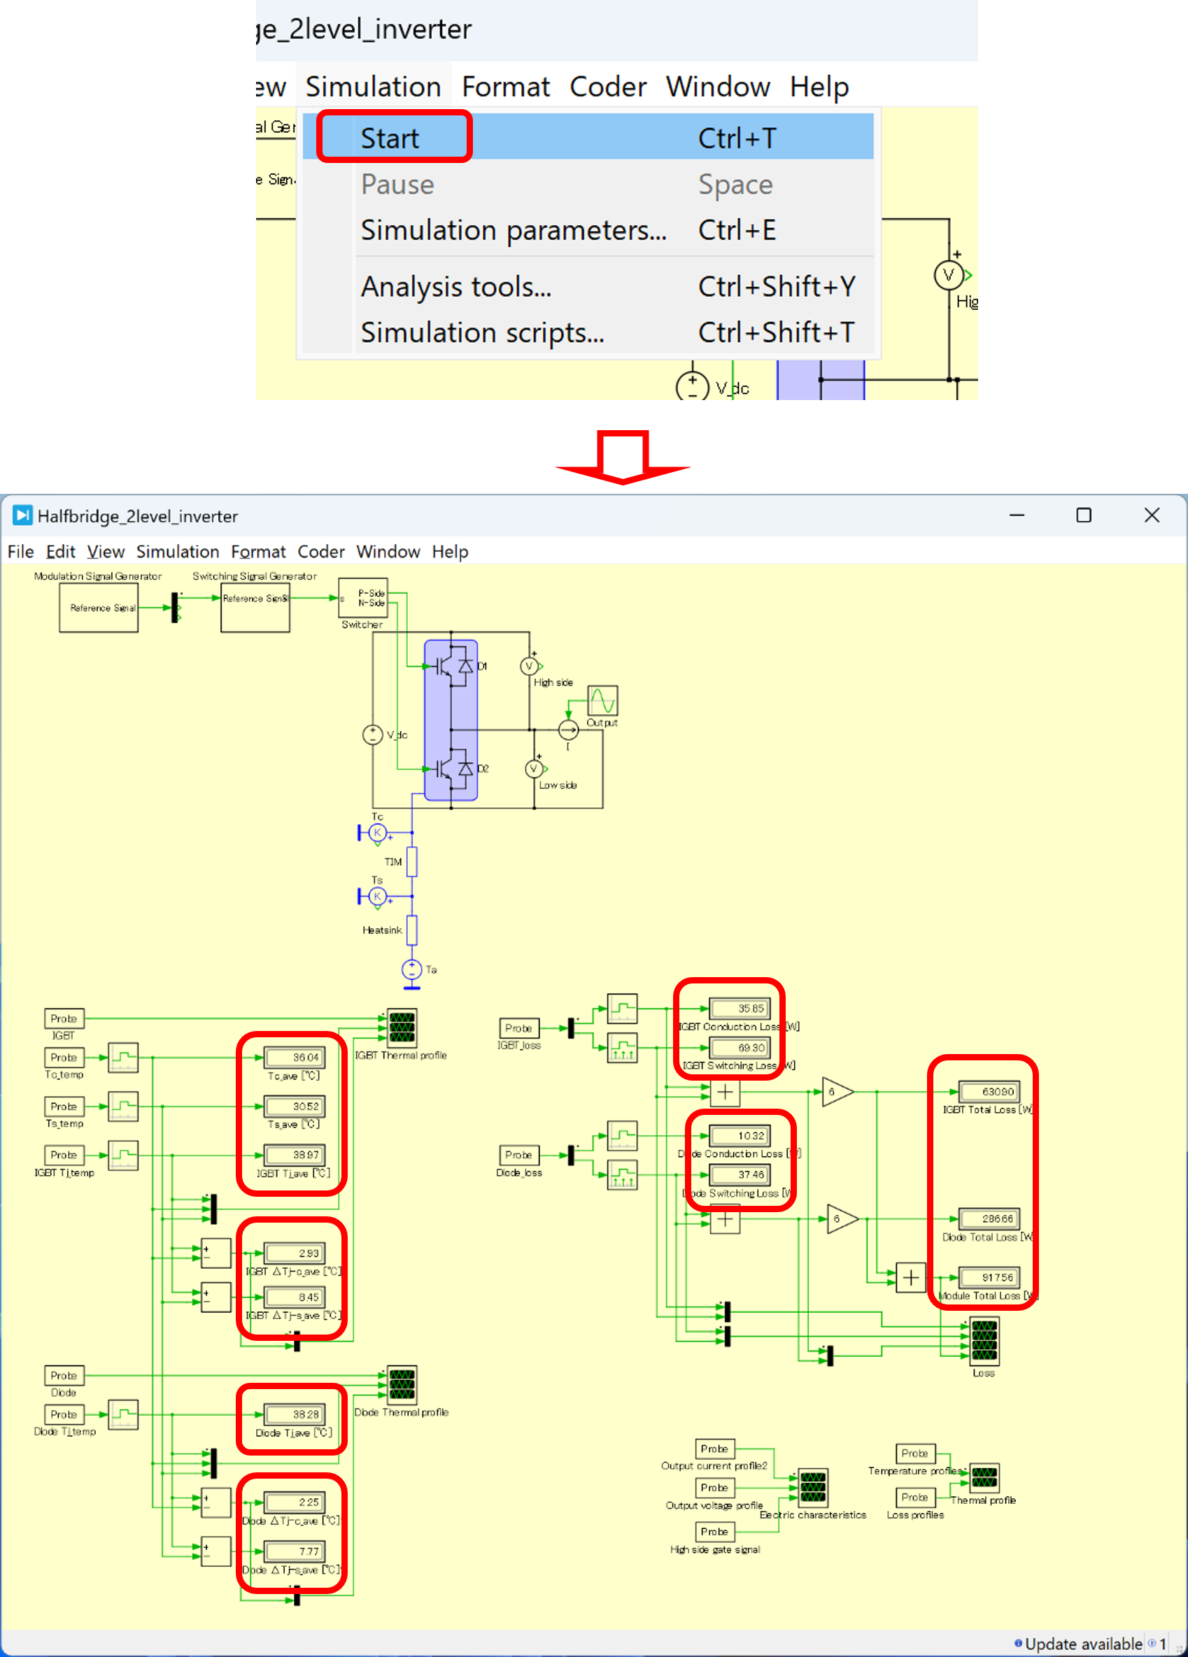The height and width of the screenshot is (1657, 1188).
Task: Click the IGBT Thermal profile scope block
Action: click(401, 1027)
